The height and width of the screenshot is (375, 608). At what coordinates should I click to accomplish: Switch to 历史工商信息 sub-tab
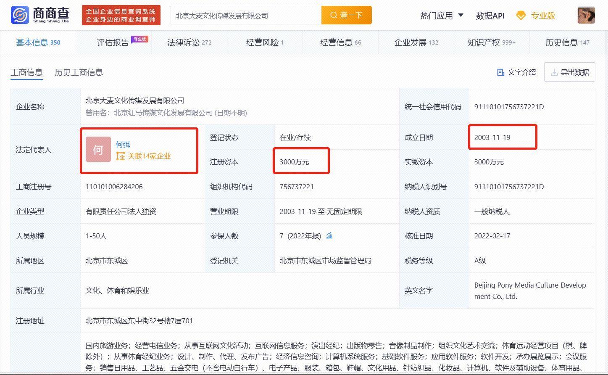pos(79,72)
